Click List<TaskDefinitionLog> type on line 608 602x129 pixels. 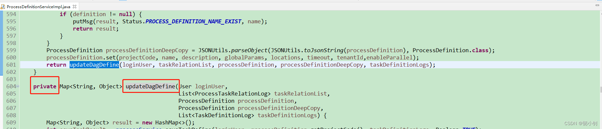(x=216, y=115)
